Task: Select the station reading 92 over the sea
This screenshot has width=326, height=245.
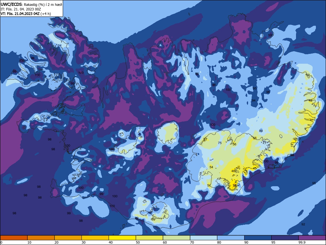Action: [303, 224]
